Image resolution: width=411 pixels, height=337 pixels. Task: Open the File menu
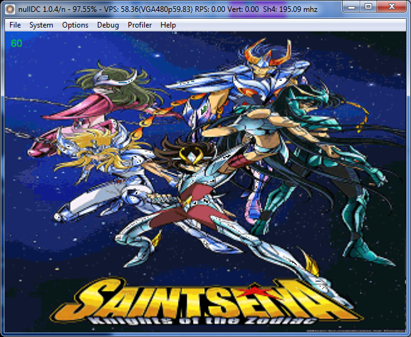click(15, 25)
